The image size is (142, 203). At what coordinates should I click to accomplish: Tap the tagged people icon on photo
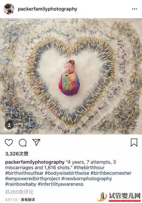click(x=9, y=125)
